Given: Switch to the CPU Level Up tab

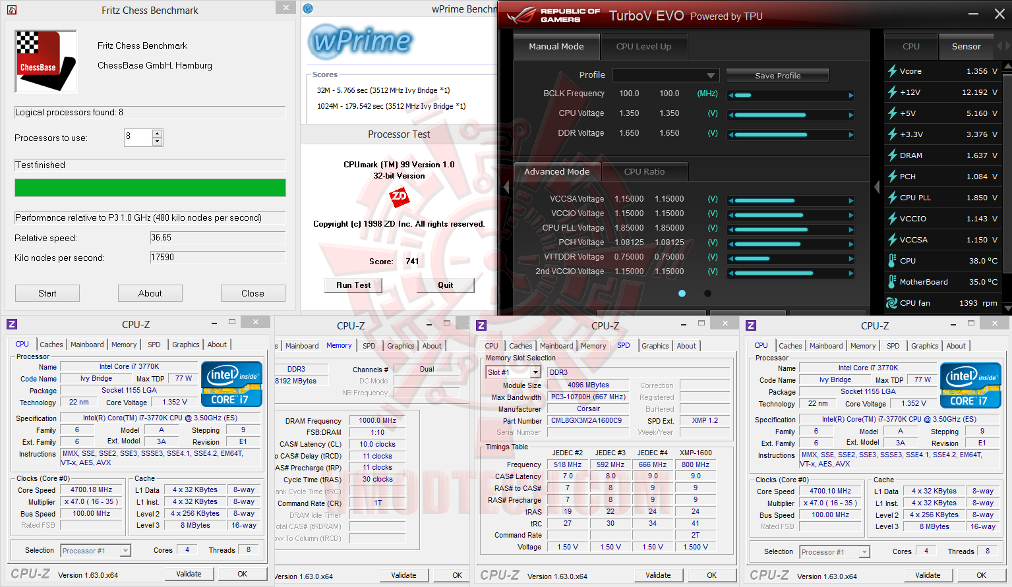Looking at the screenshot, I should [x=643, y=47].
